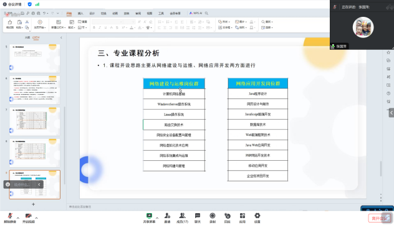
Task: Select slide 7 thumbnail
Action: pos(35,122)
